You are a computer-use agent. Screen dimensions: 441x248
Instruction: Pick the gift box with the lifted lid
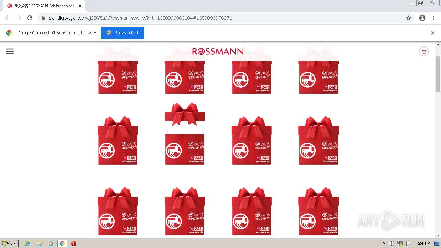(185, 134)
